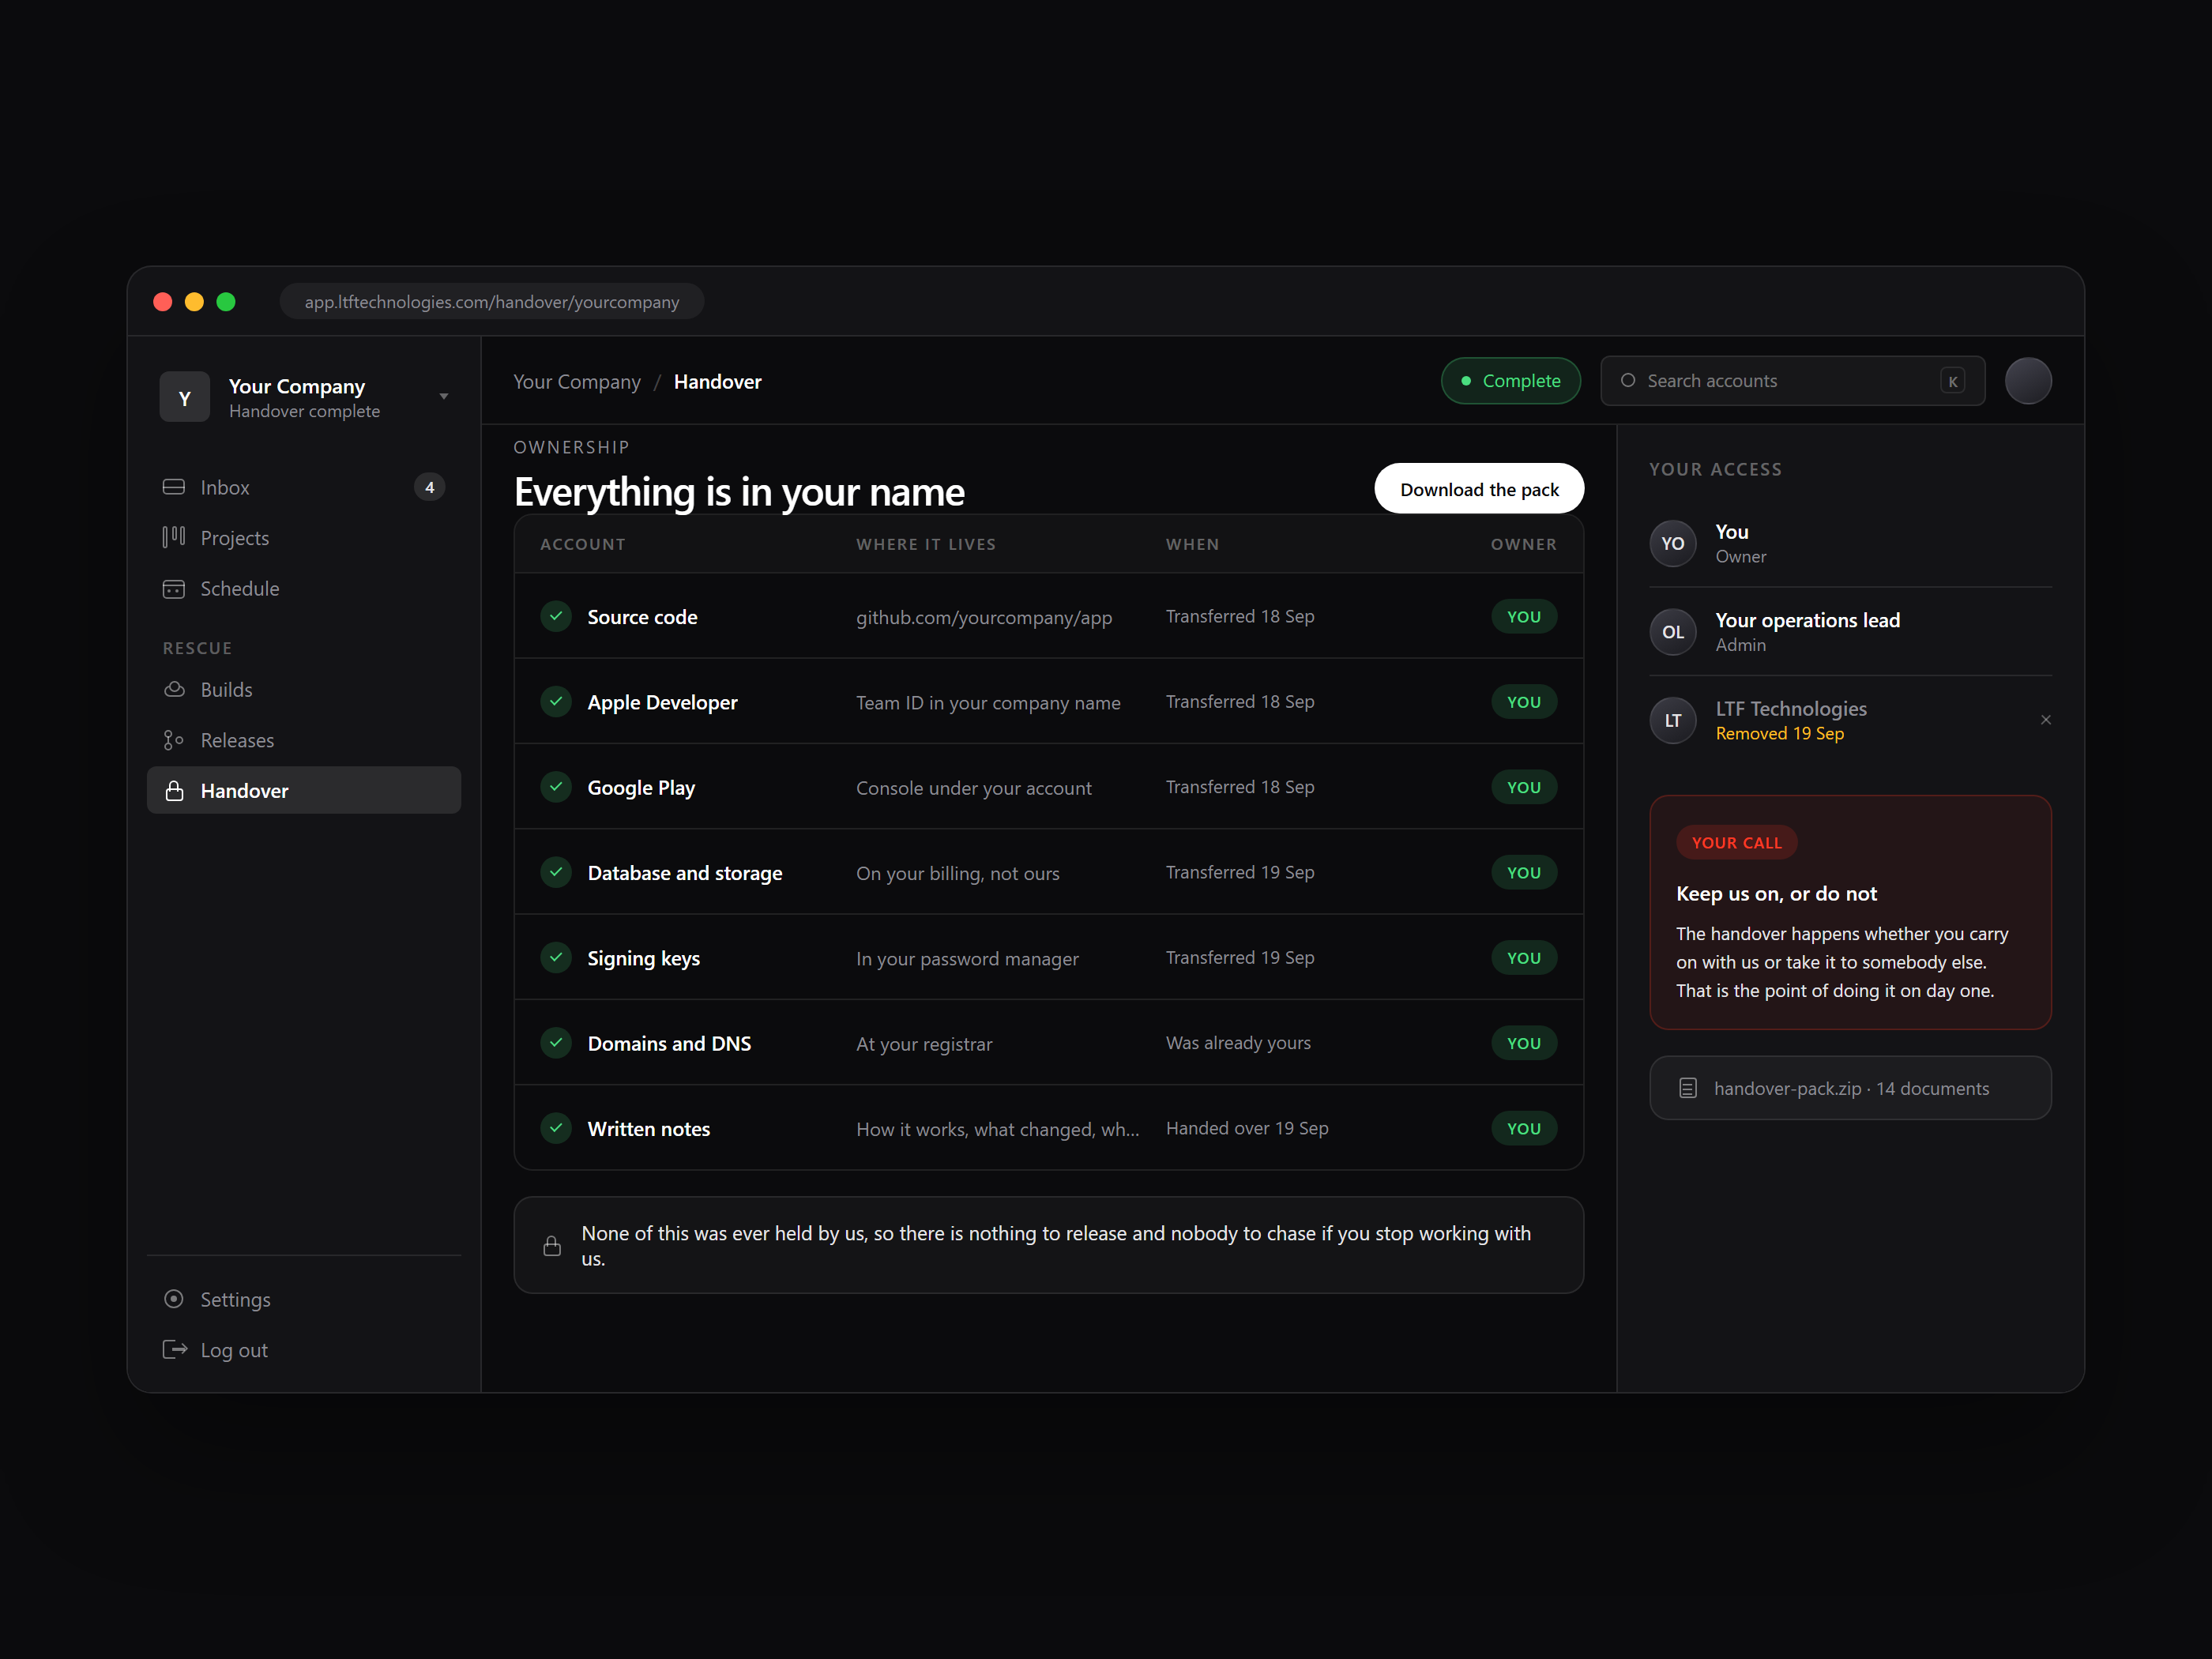2212x1659 pixels.
Task: Focus the Search accounts field
Action: (x=1792, y=381)
